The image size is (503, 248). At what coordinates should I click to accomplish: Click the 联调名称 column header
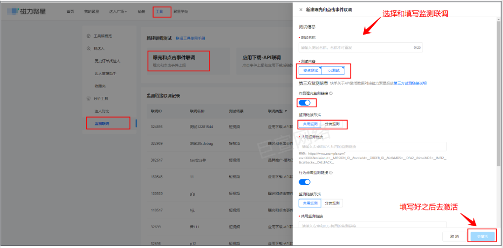(197, 111)
